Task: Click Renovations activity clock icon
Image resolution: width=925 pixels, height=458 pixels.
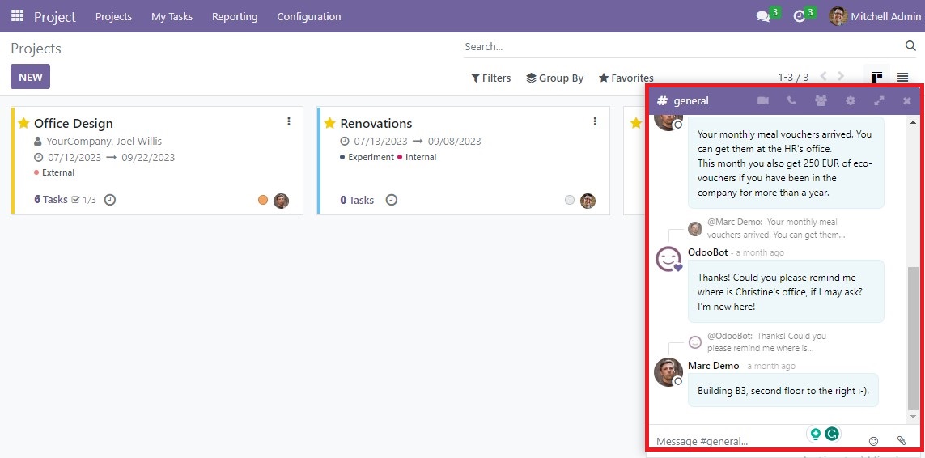Action: 392,200
